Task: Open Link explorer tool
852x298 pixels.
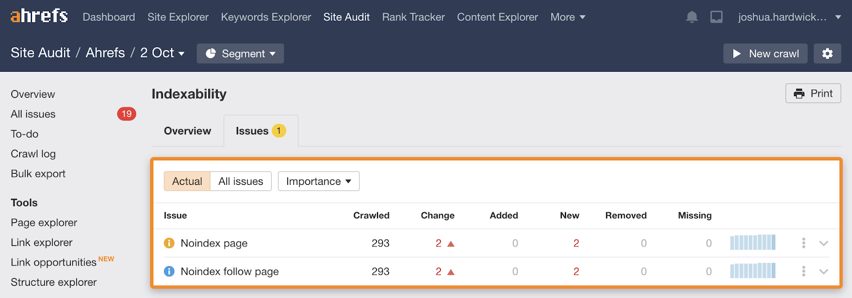Action: point(42,242)
